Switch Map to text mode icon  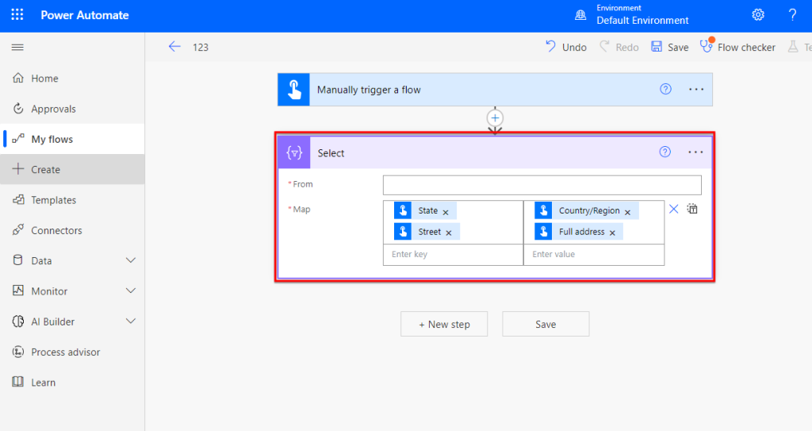[x=692, y=209]
